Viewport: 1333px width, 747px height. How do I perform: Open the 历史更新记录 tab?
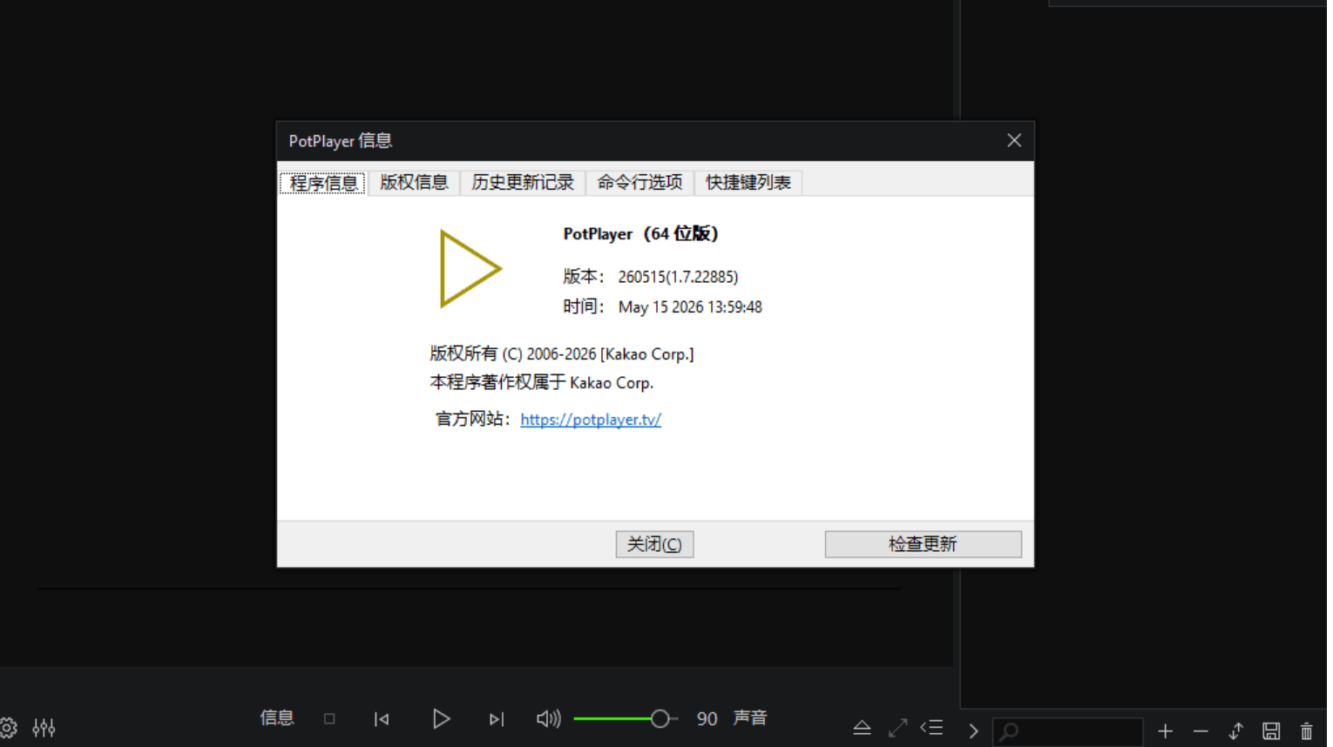point(523,183)
